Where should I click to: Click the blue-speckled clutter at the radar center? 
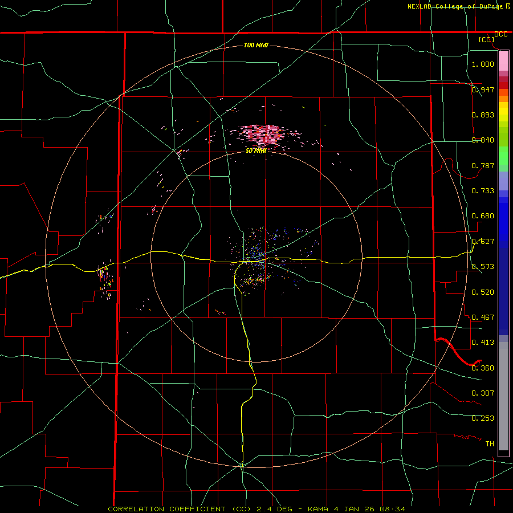coord(257,255)
